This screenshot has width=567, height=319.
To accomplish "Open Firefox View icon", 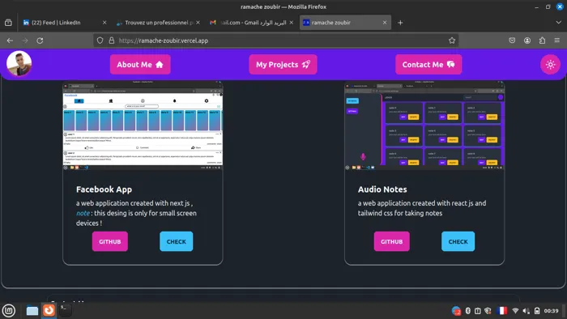I will tap(8, 23).
